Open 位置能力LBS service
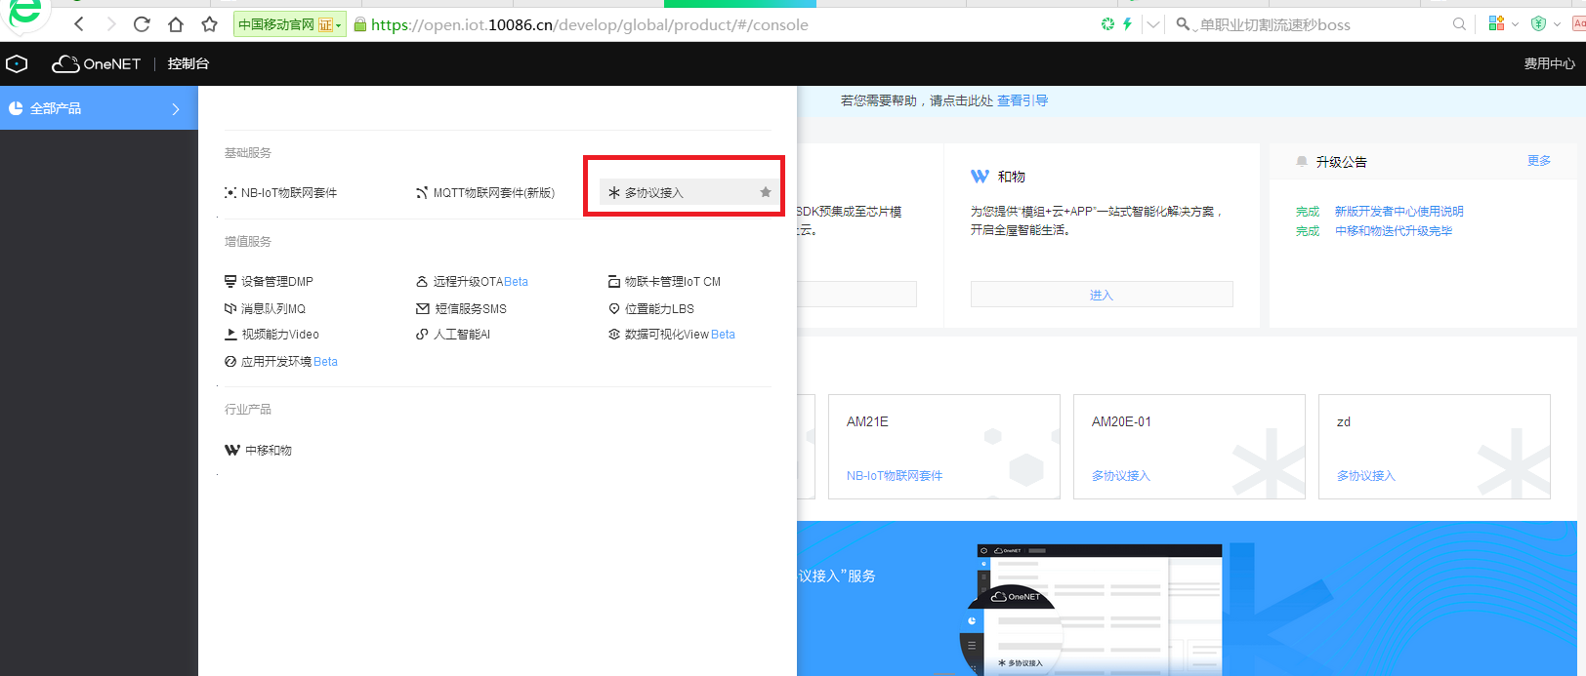The image size is (1586, 676). 651,308
